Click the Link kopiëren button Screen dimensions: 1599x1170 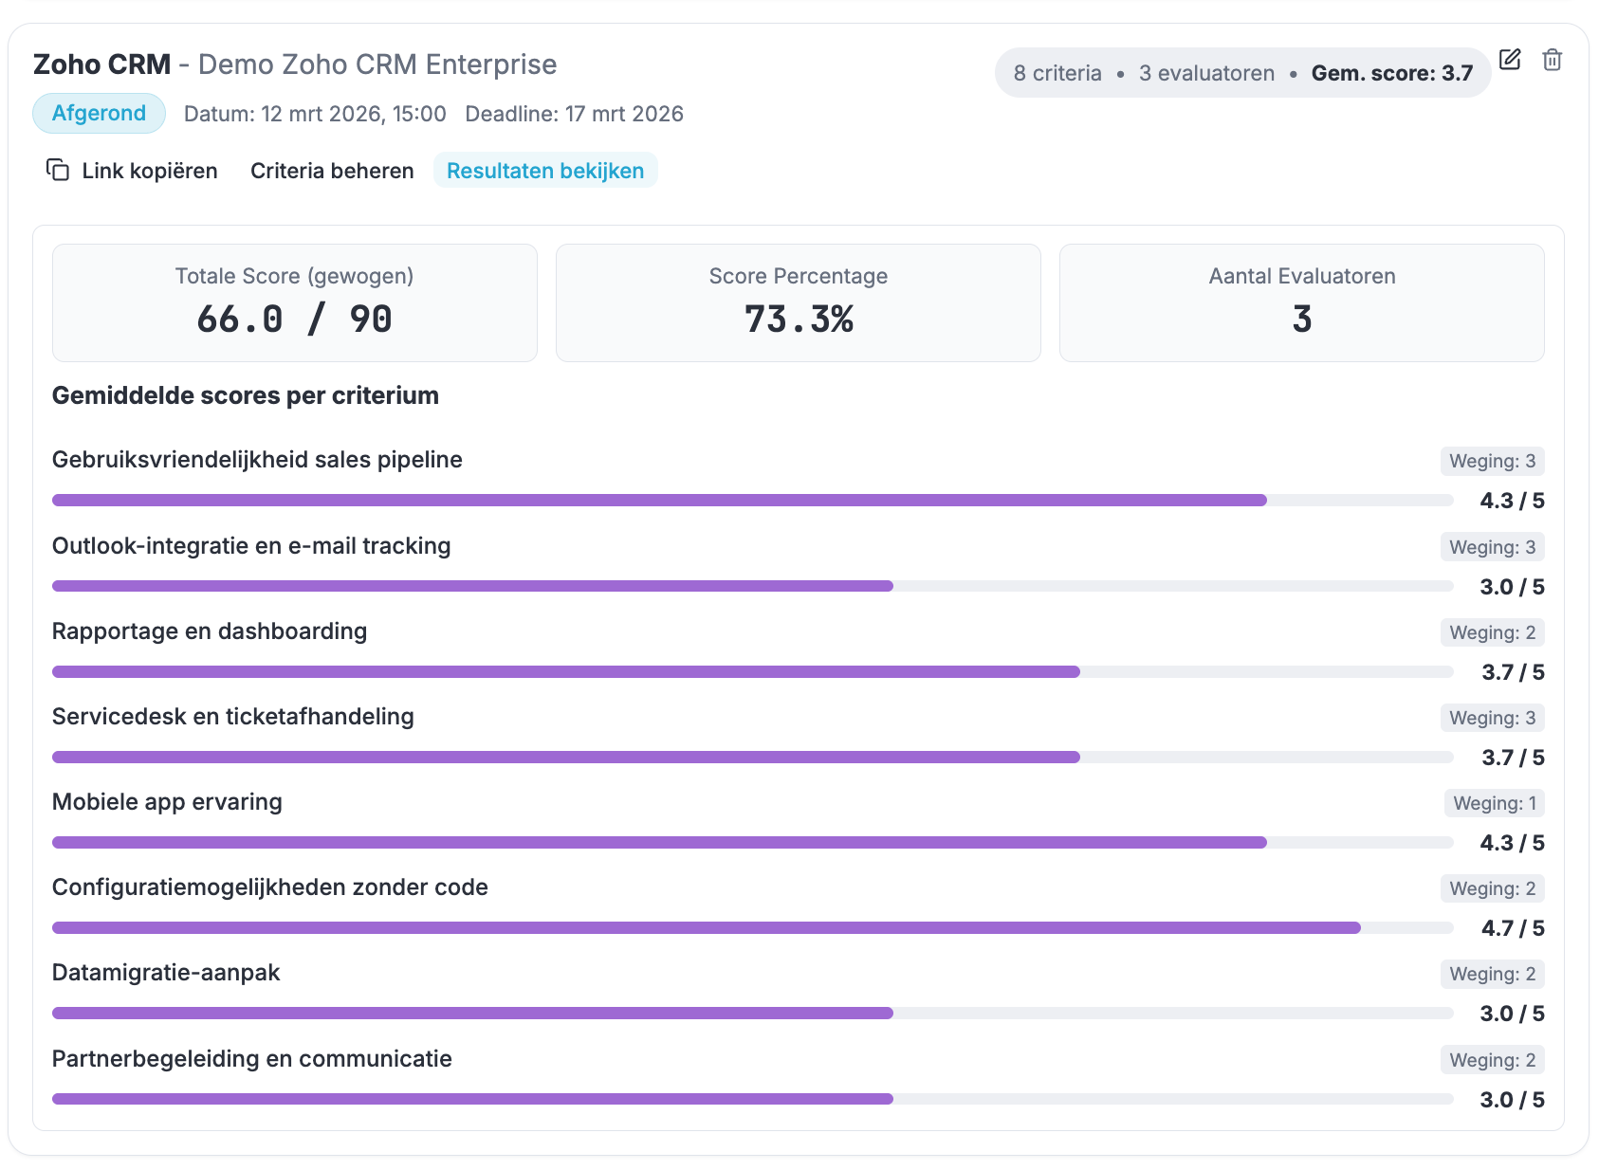(x=133, y=171)
